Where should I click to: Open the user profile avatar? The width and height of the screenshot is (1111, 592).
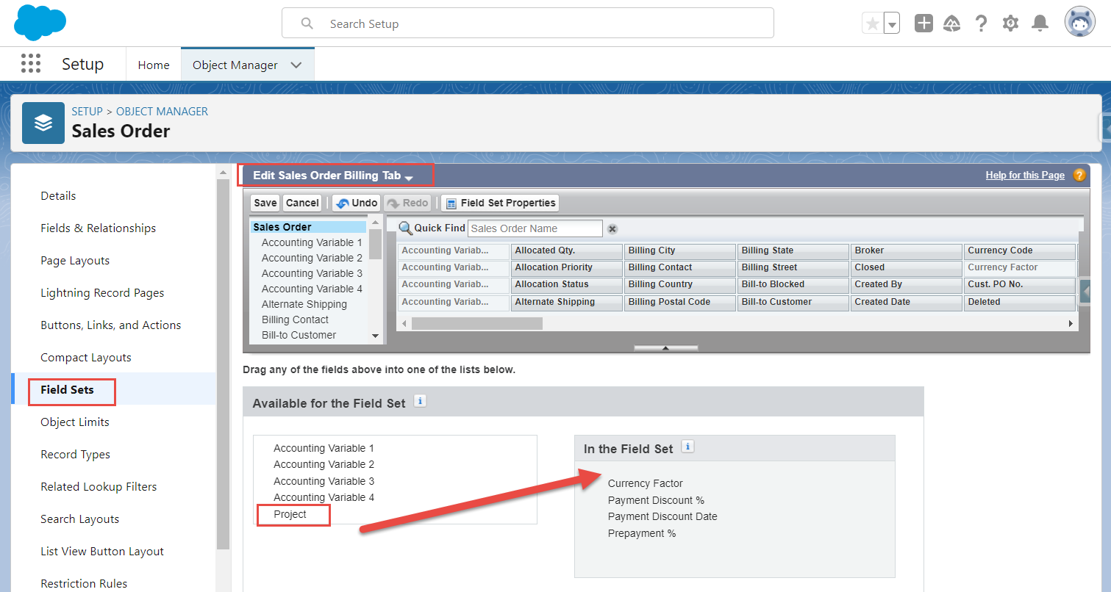click(1079, 23)
